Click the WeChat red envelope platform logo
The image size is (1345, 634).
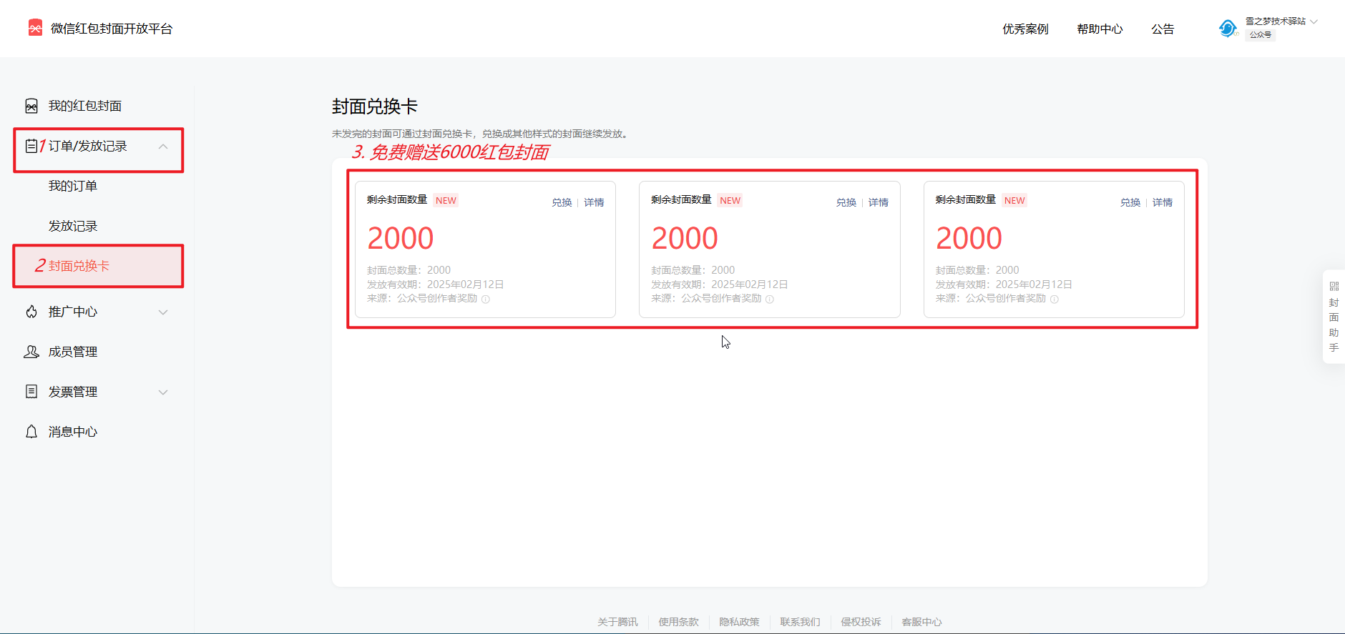point(35,28)
